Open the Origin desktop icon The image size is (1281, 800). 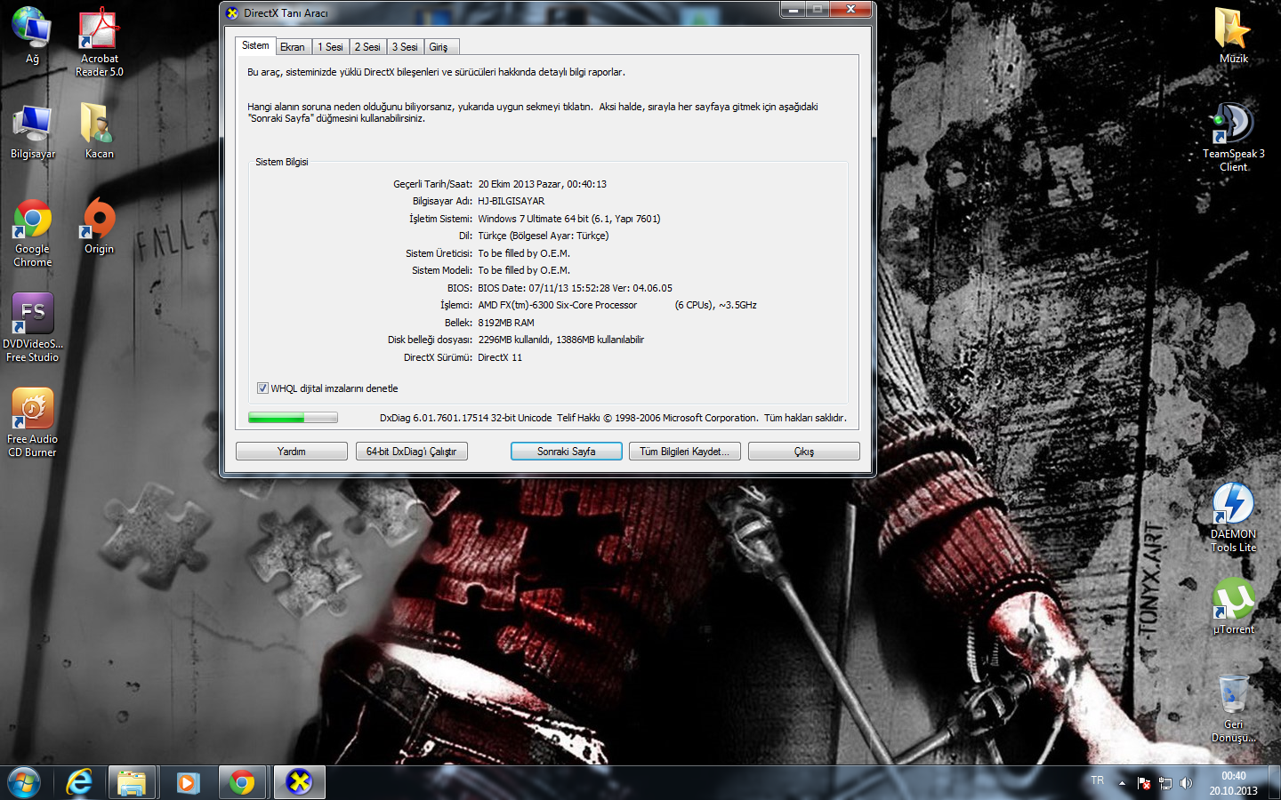99,222
